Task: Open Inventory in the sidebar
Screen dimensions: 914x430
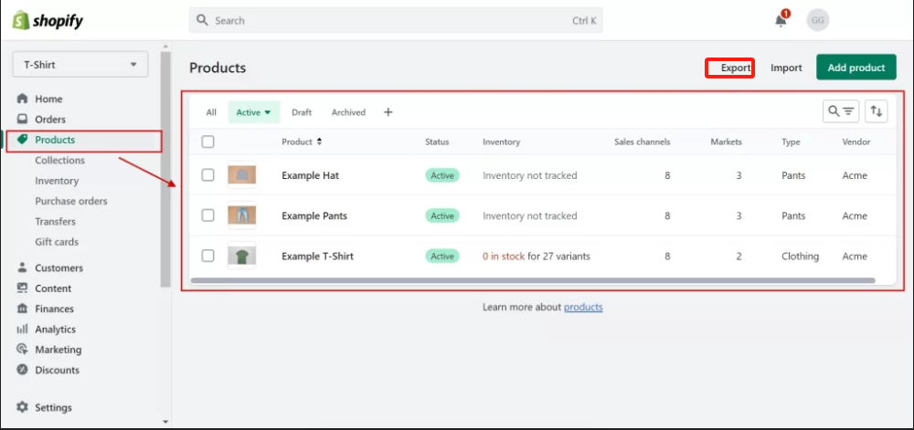Action: 57,181
